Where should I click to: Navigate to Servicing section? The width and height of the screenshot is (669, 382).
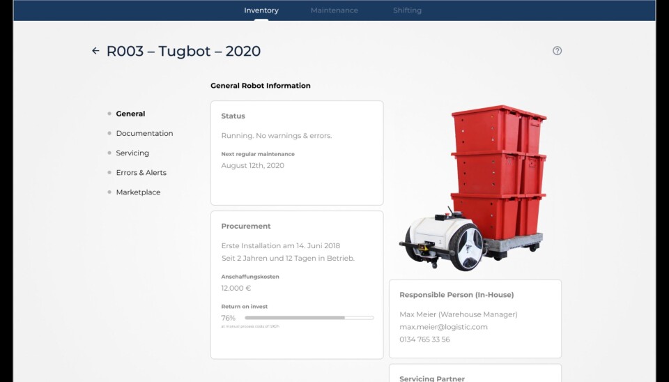pos(132,153)
